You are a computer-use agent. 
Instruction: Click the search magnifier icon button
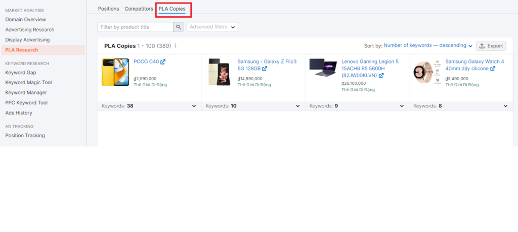click(179, 27)
